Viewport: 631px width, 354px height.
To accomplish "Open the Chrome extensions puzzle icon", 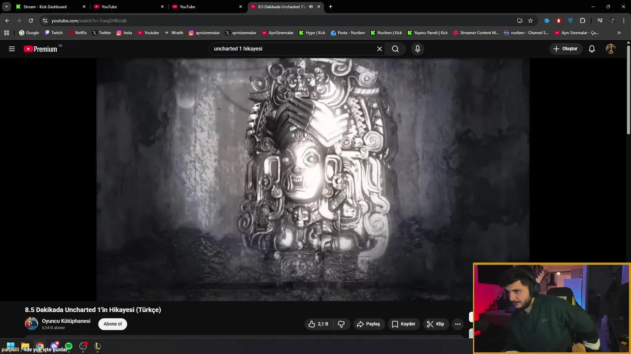I will (583, 21).
